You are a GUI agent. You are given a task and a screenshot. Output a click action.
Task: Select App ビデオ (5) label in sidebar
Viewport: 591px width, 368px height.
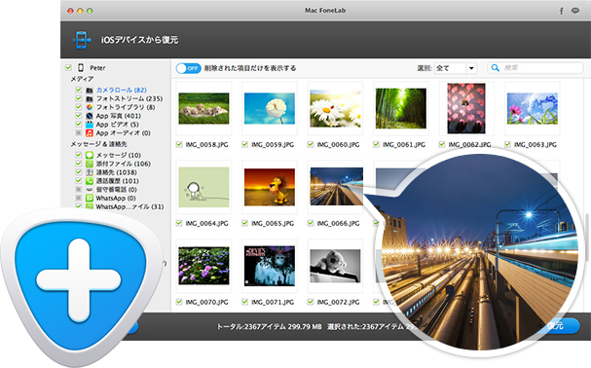[x=117, y=125]
